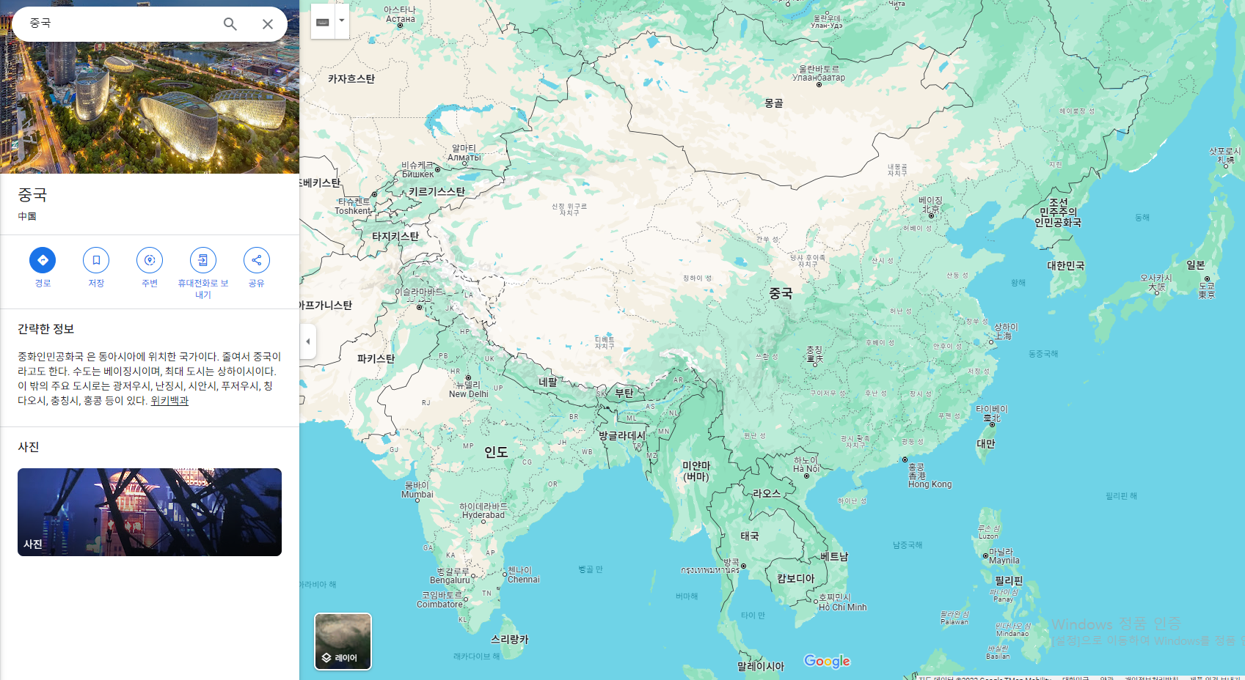
Task: Click the China header photo
Action: [x=150, y=106]
